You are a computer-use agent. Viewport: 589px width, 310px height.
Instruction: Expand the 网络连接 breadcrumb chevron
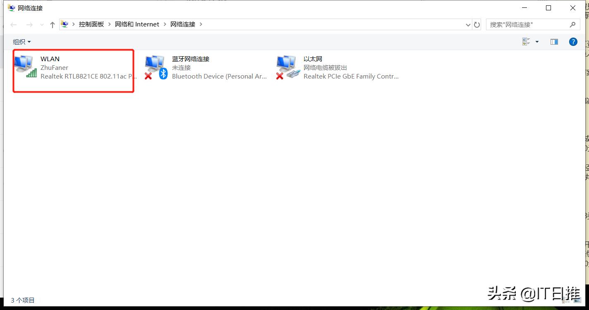[x=201, y=24]
